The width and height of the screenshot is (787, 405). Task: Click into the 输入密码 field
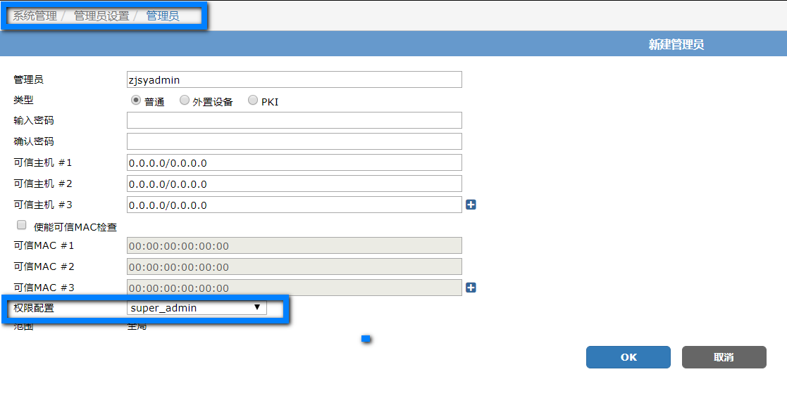[294, 120]
